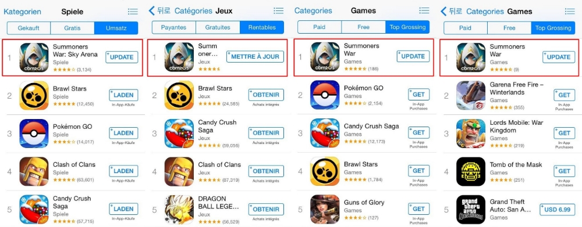Select the Payantes tab
Viewport: 582px width, 227px height.
pyautogui.click(x=173, y=27)
